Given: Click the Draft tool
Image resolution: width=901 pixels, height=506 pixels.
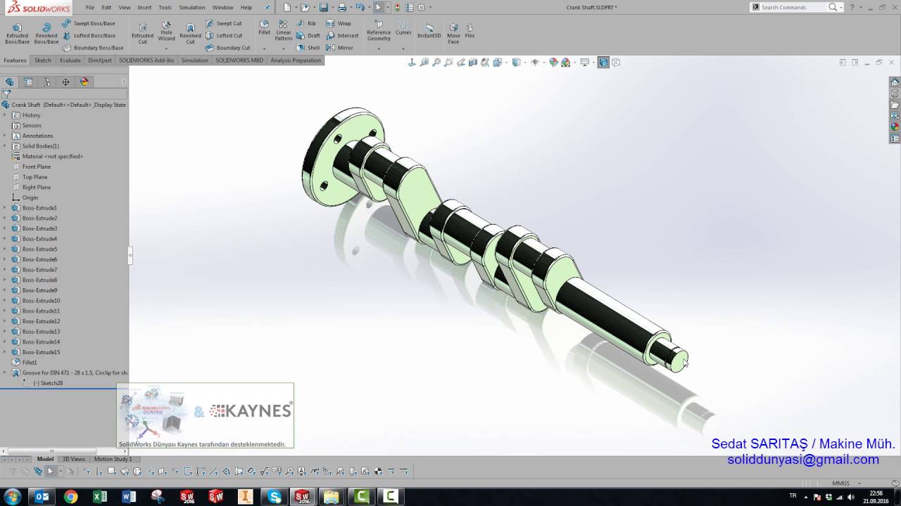Looking at the screenshot, I should tap(308, 35).
